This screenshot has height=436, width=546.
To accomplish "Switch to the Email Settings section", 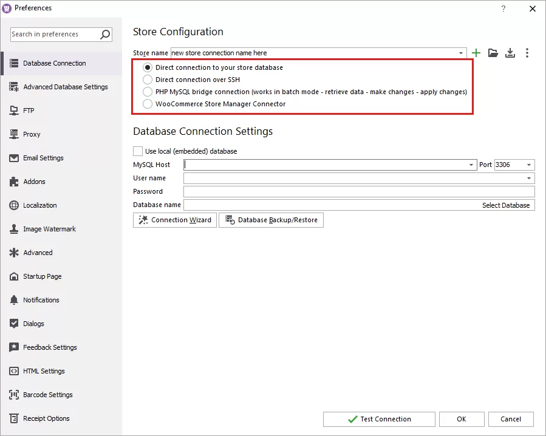I will coord(13,158).
